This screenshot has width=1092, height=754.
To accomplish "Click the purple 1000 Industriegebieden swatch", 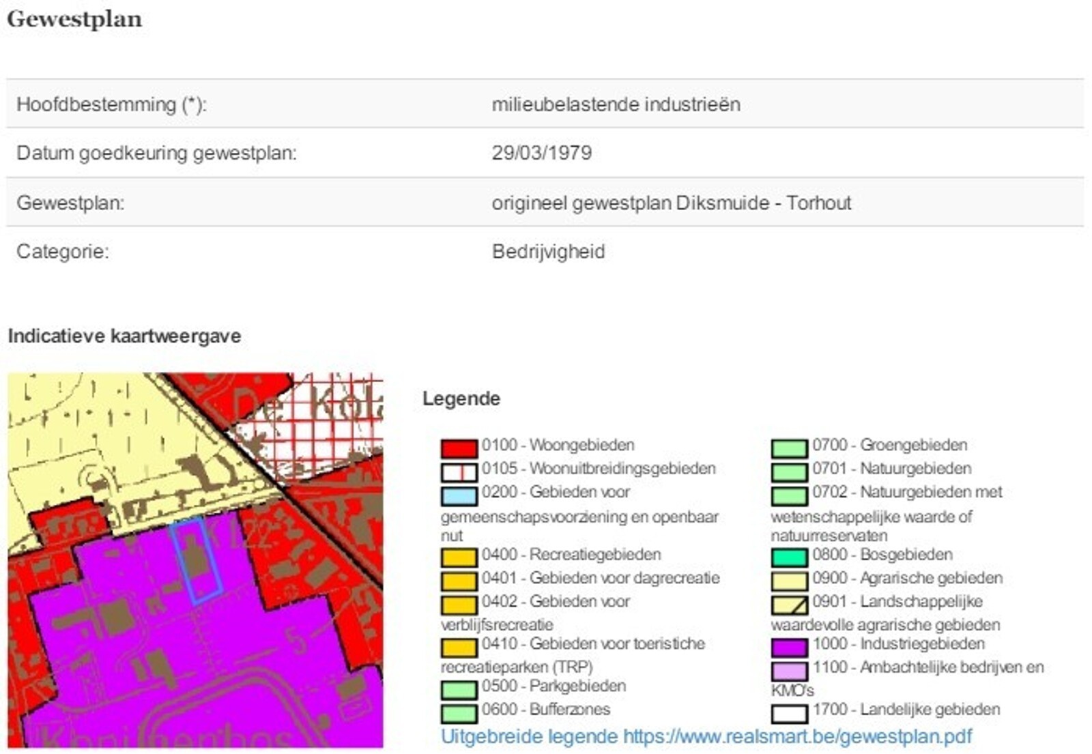I will 789,647.
